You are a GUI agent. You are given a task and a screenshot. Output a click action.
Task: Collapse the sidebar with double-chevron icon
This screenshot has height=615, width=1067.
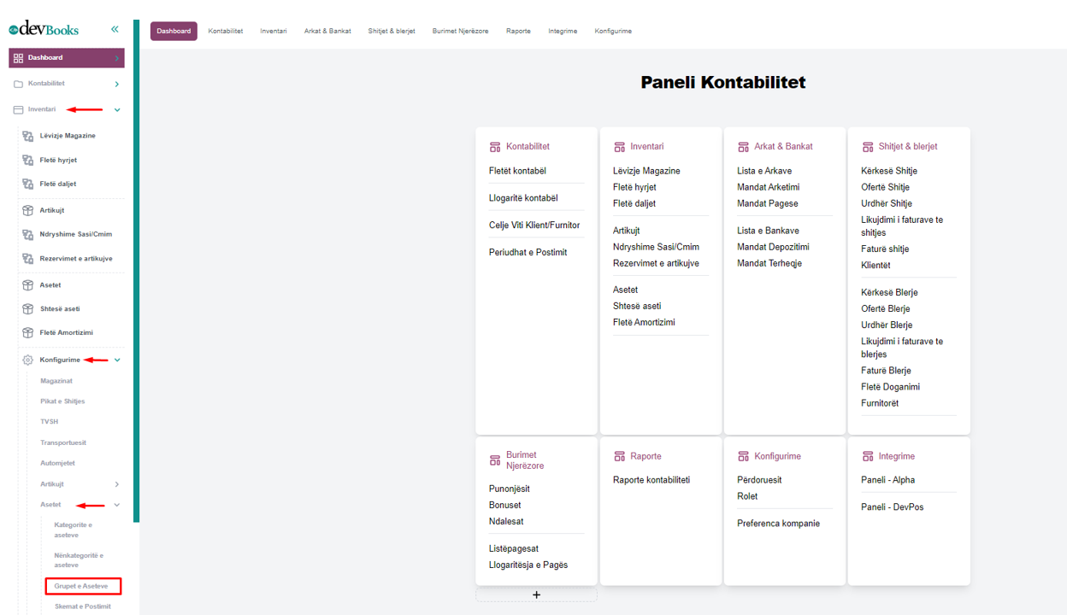(115, 29)
